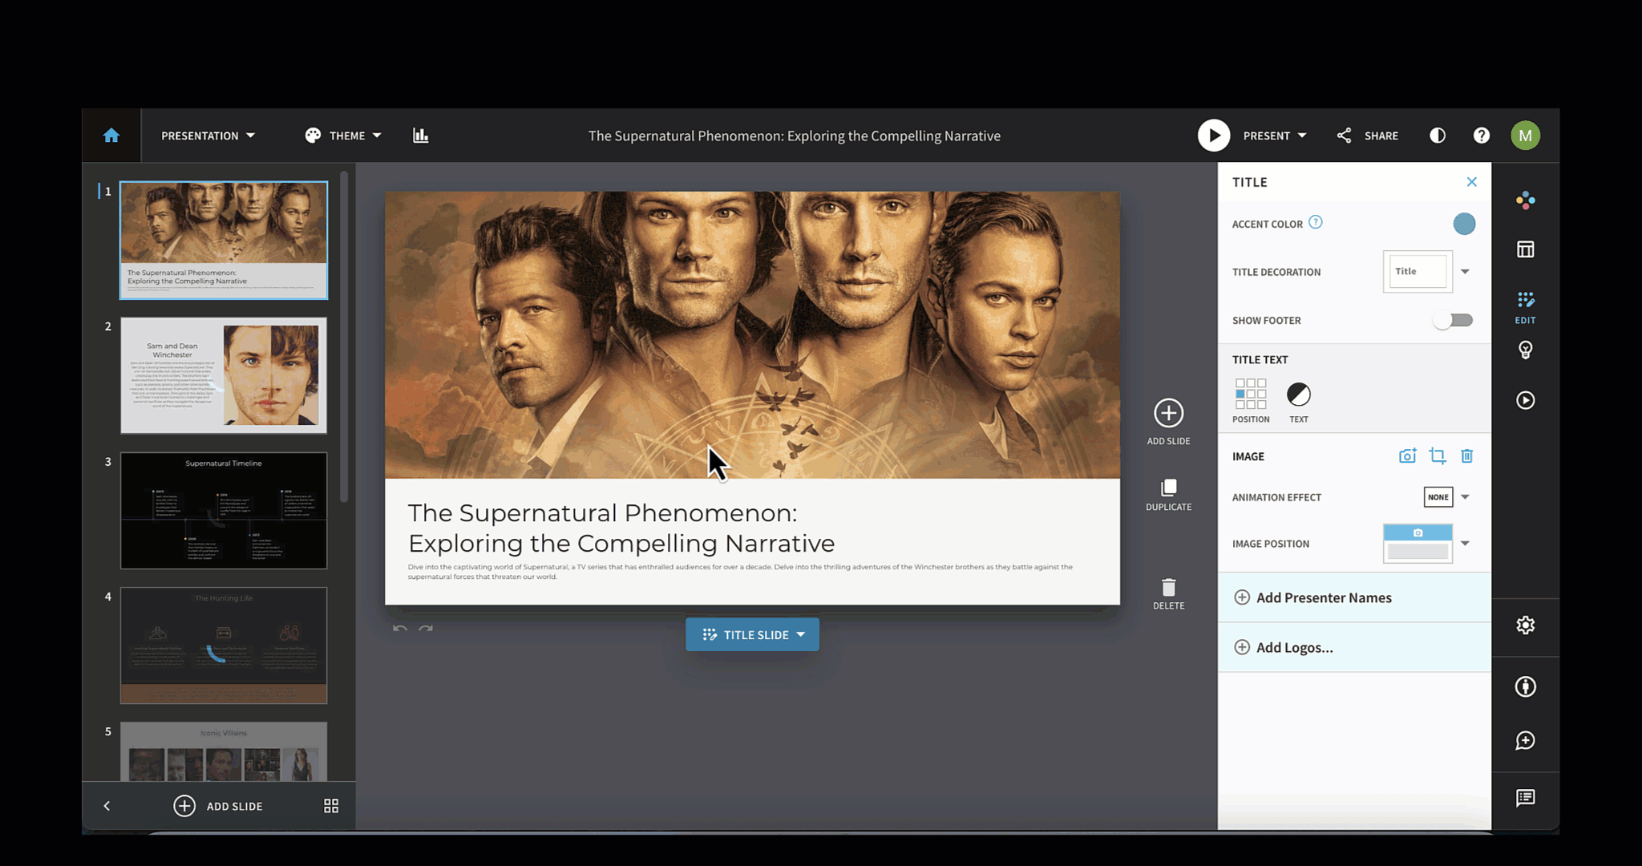1642x866 pixels.
Task: Click the share icon
Action: pyautogui.click(x=1345, y=136)
